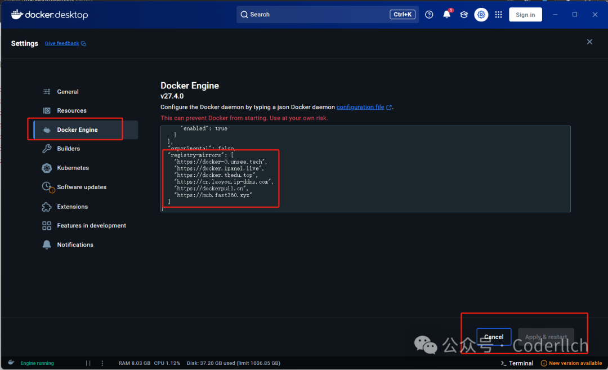
Task: Click Apply & restart button
Action: point(546,337)
